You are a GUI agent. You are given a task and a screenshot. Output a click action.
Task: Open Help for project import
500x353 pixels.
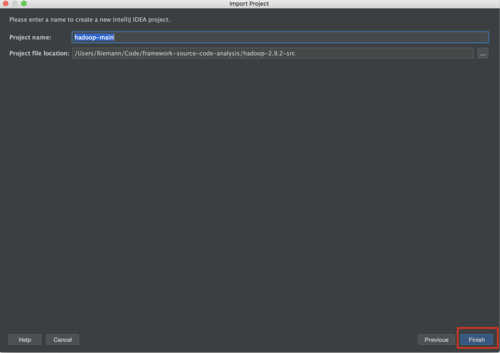25,340
